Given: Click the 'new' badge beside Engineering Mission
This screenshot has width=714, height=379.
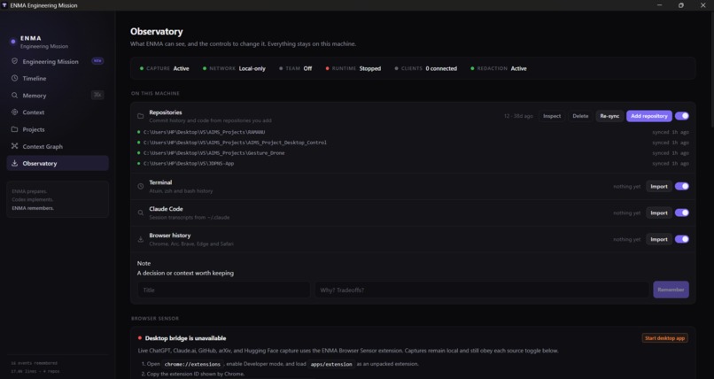Looking at the screenshot, I should (x=97, y=60).
